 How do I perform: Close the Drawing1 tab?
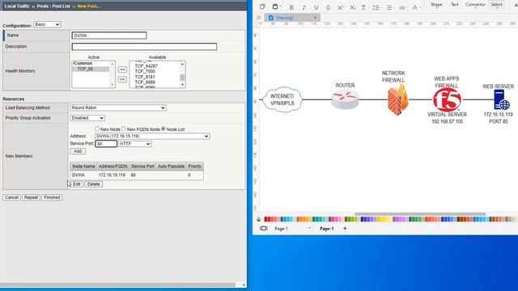pos(315,18)
